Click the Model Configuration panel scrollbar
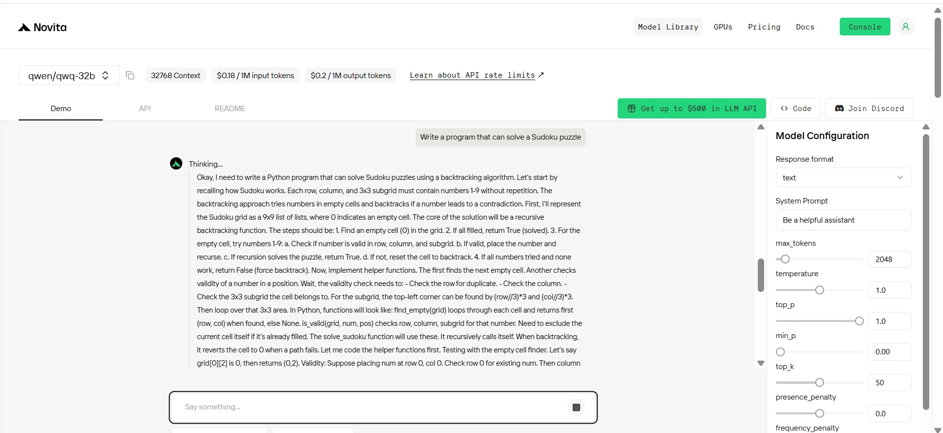This screenshot has height=433, width=943. (926, 272)
